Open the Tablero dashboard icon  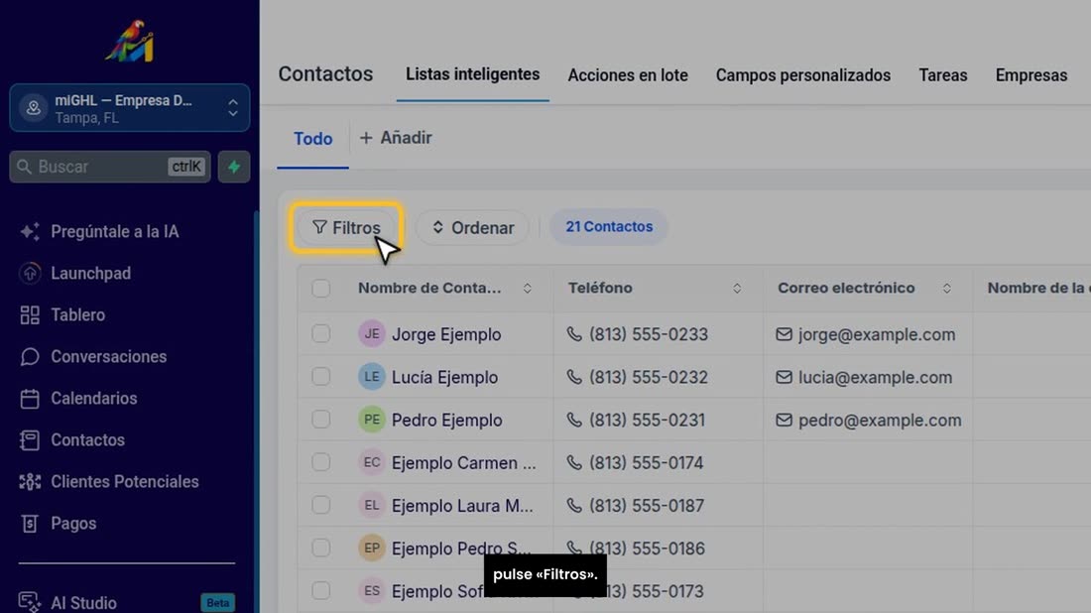(29, 315)
